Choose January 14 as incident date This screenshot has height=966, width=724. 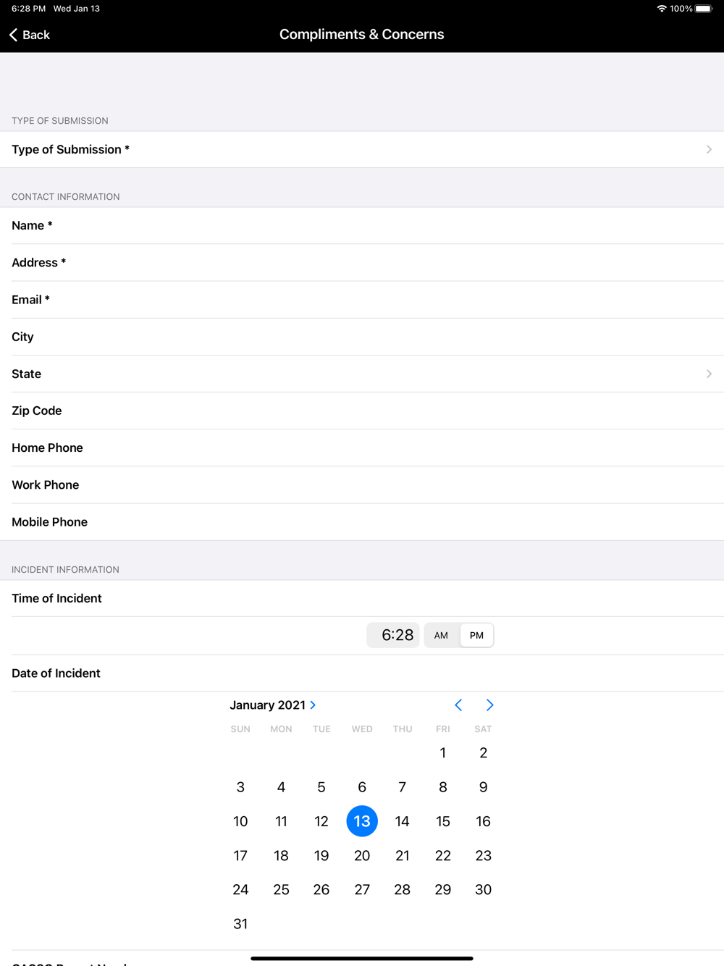(x=403, y=821)
